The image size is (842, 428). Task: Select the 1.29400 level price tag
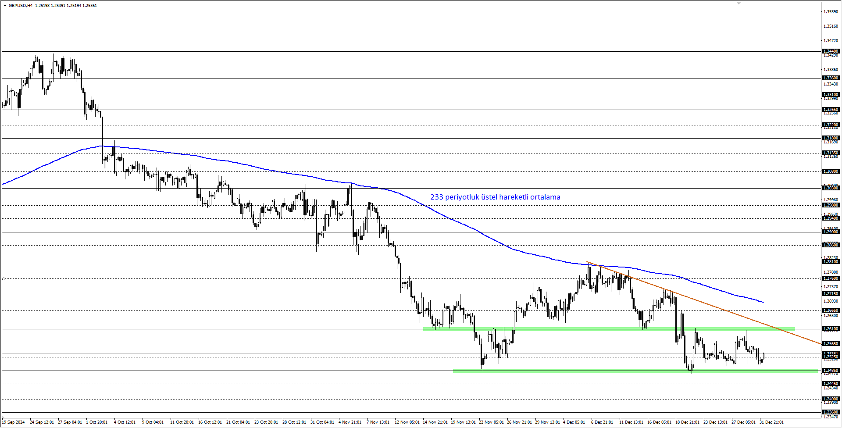(831, 218)
